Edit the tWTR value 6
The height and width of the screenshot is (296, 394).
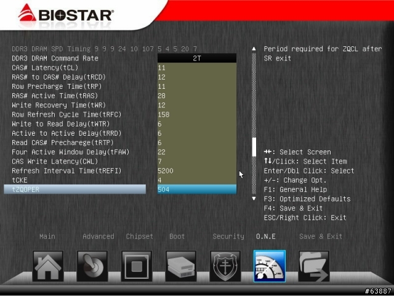(197, 124)
